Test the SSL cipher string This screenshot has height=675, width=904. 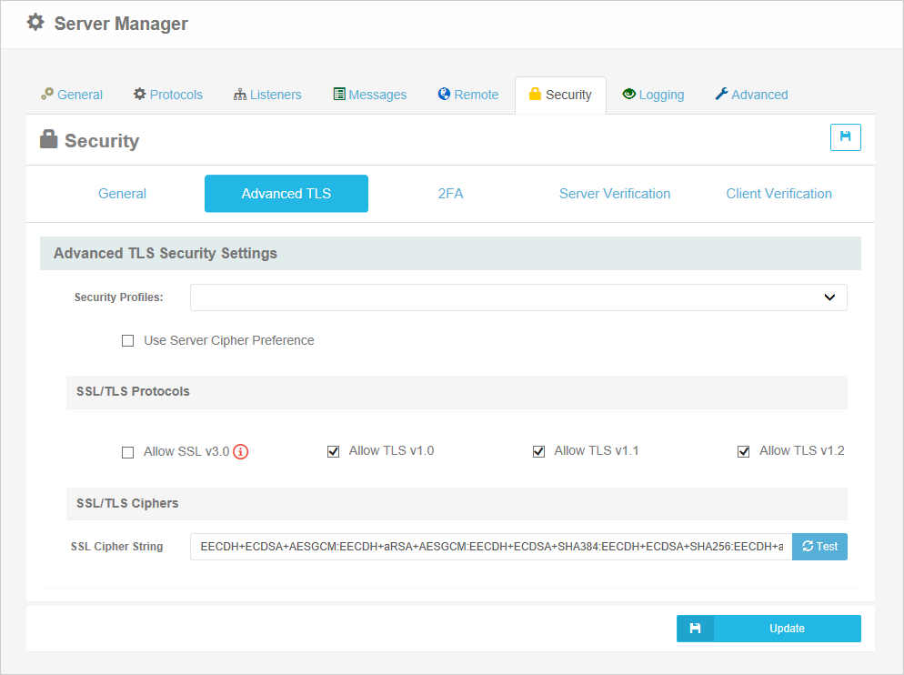[819, 547]
